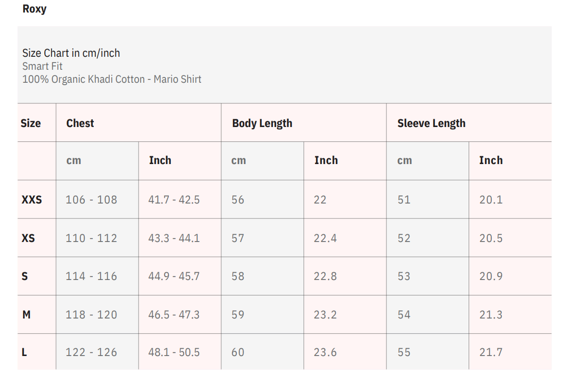Select the Smart Fit subtitle text
This screenshot has width=563, height=382.
point(42,66)
